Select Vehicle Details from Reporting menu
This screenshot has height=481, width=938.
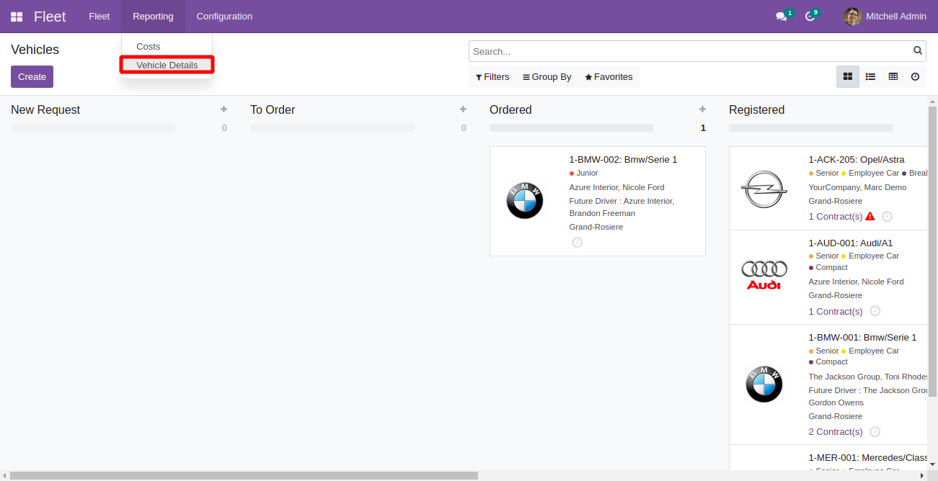coord(167,65)
